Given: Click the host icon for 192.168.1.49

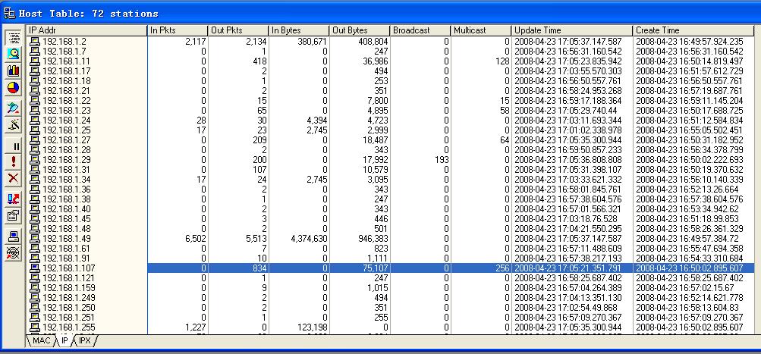Looking at the screenshot, I should tap(34, 239).
